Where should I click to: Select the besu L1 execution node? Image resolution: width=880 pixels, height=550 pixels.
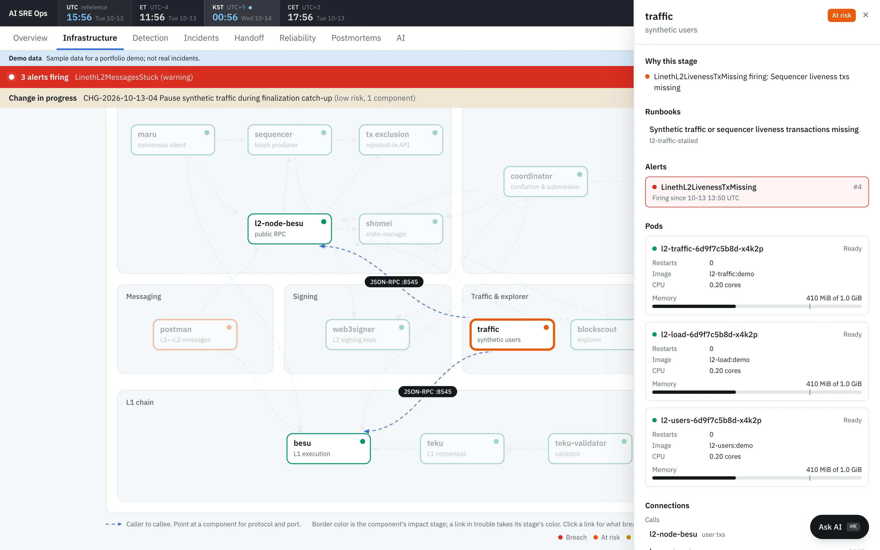coord(328,449)
